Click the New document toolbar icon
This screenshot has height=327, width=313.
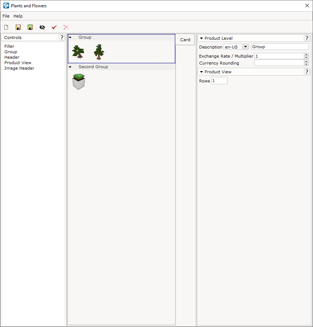pyautogui.click(x=6, y=27)
